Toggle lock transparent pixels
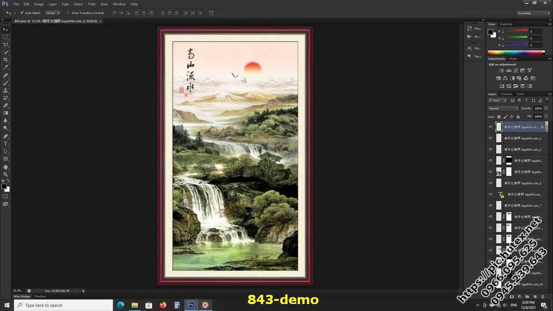The width and height of the screenshot is (553, 311). click(499, 117)
